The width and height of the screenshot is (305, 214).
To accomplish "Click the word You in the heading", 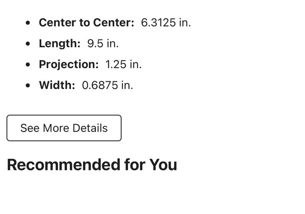I will point(163,165).
